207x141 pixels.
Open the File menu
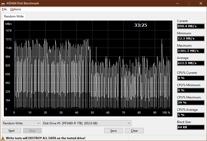pyautogui.click(x=4, y=9)
